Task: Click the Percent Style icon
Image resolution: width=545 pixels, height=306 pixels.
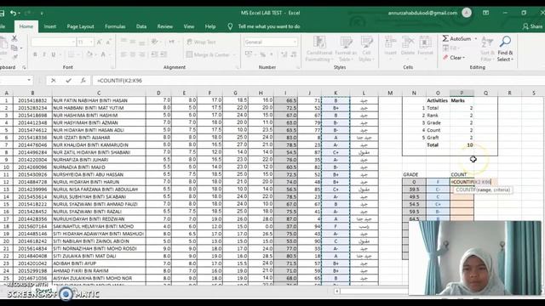Action: (263, 54)
